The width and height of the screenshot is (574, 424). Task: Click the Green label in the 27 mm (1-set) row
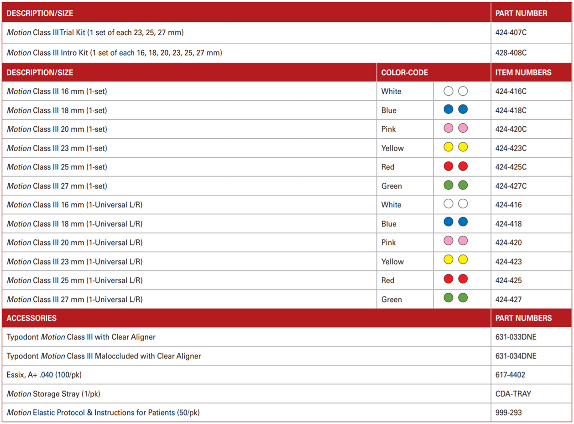point(392,186)
